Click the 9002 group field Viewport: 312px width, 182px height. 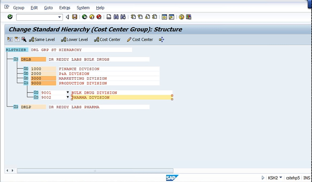(53, 98)
